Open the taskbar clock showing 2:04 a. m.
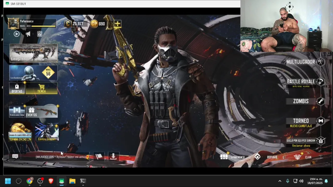The height and width of the screenshot is (187, 333). [315, 181]
